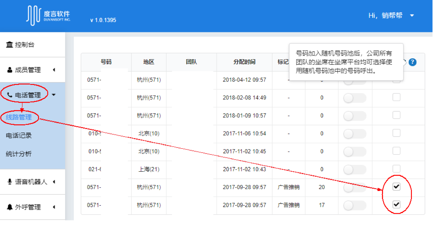Click the phone icon beside 电话管理

coord(10,95)
